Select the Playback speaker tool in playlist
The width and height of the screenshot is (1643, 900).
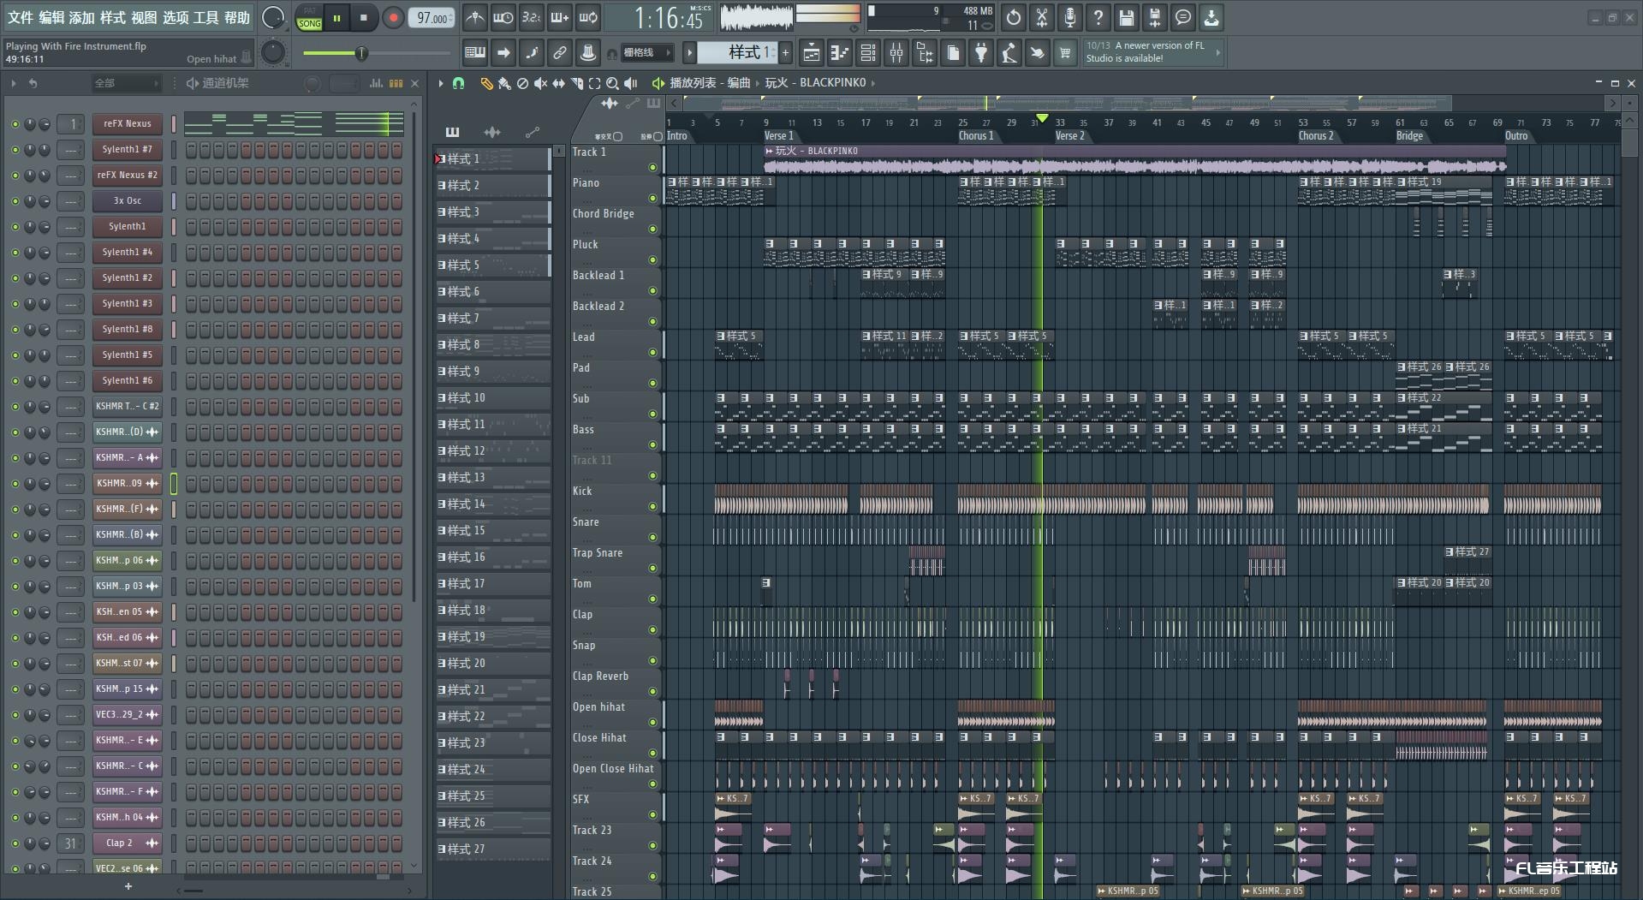pyautogui.click(x=631, y=83)
